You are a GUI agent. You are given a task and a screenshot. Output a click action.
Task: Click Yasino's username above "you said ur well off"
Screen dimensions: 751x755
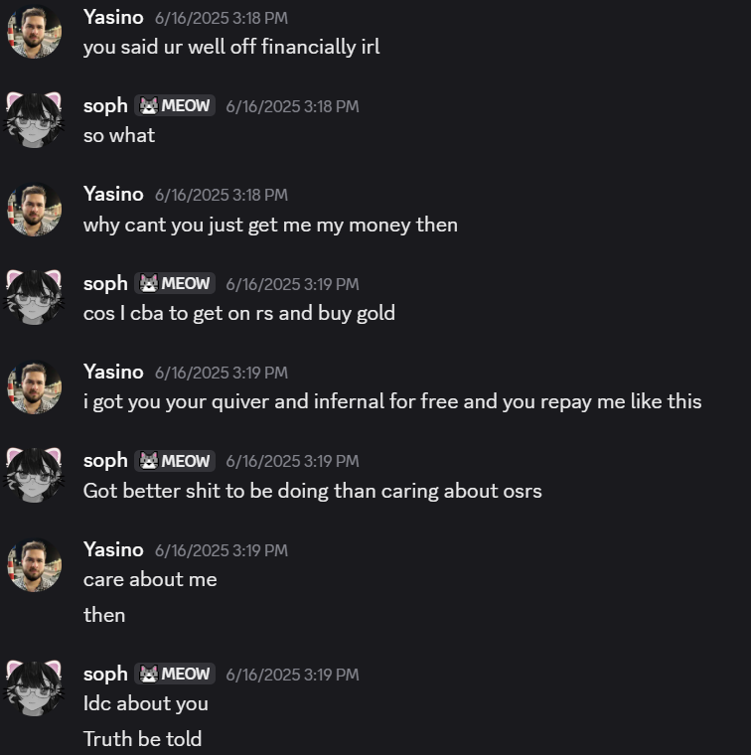click(x=113, y=17)
